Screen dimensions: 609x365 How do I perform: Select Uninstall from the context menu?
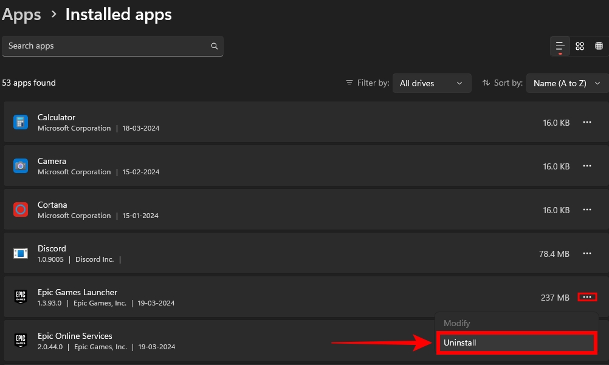517,343
